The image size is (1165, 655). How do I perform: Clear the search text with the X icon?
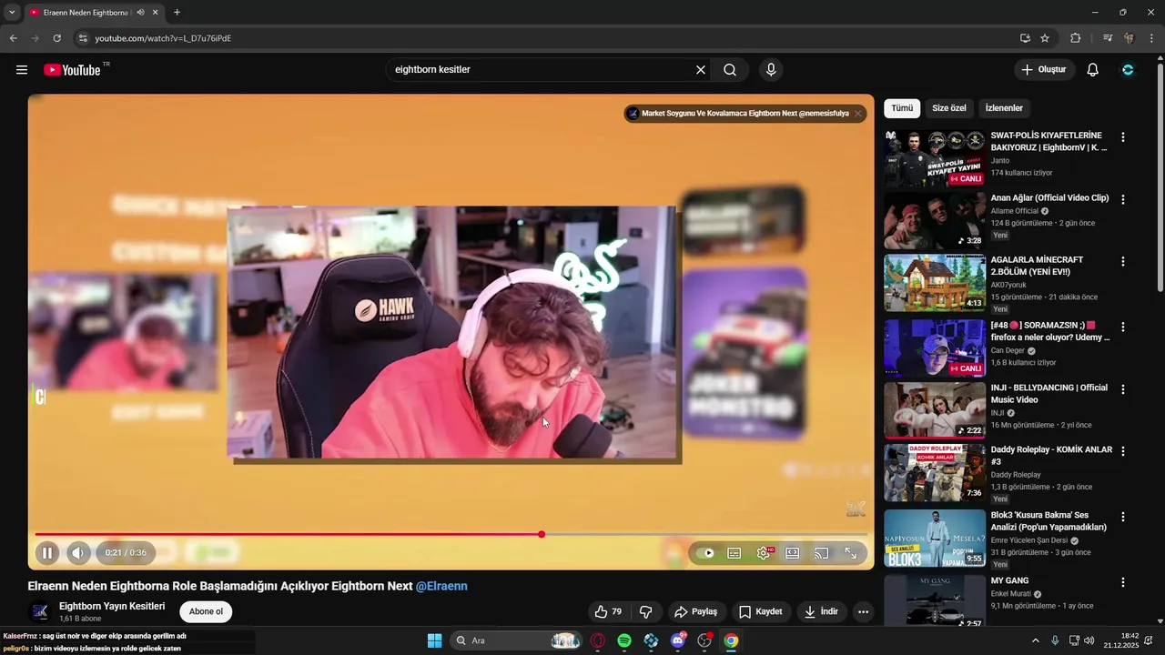click(x=701, y=70)
